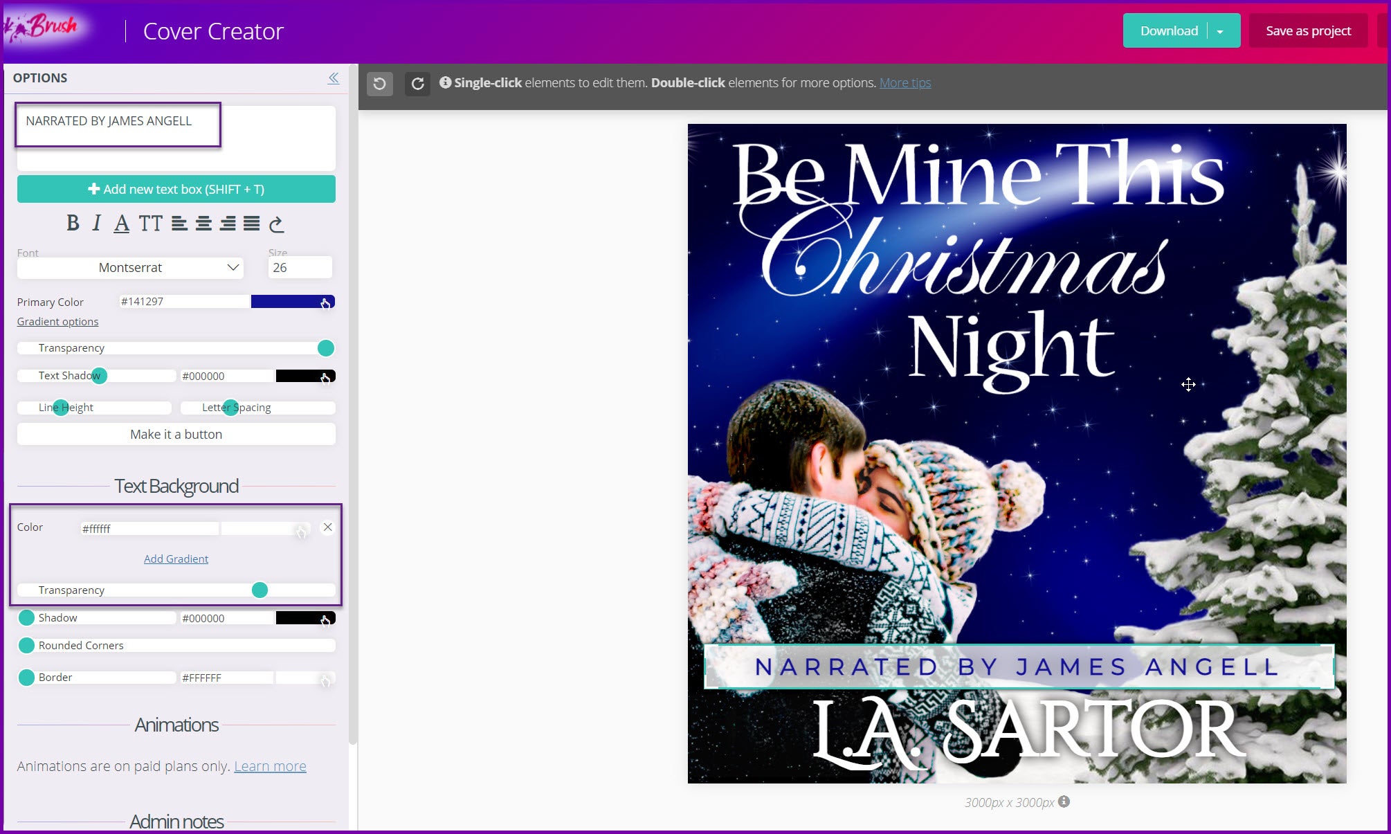Click Add new text box button
The height and width of the screenshot is (834, 1391).
[x=176, y=189]
